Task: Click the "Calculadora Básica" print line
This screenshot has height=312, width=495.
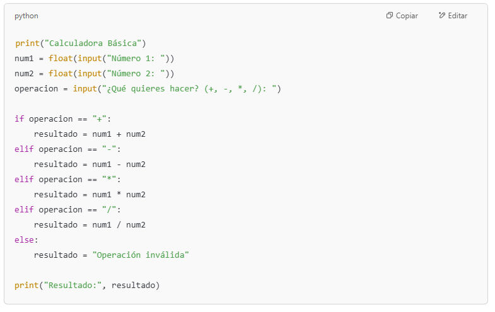Action: [x=81, y=43]
